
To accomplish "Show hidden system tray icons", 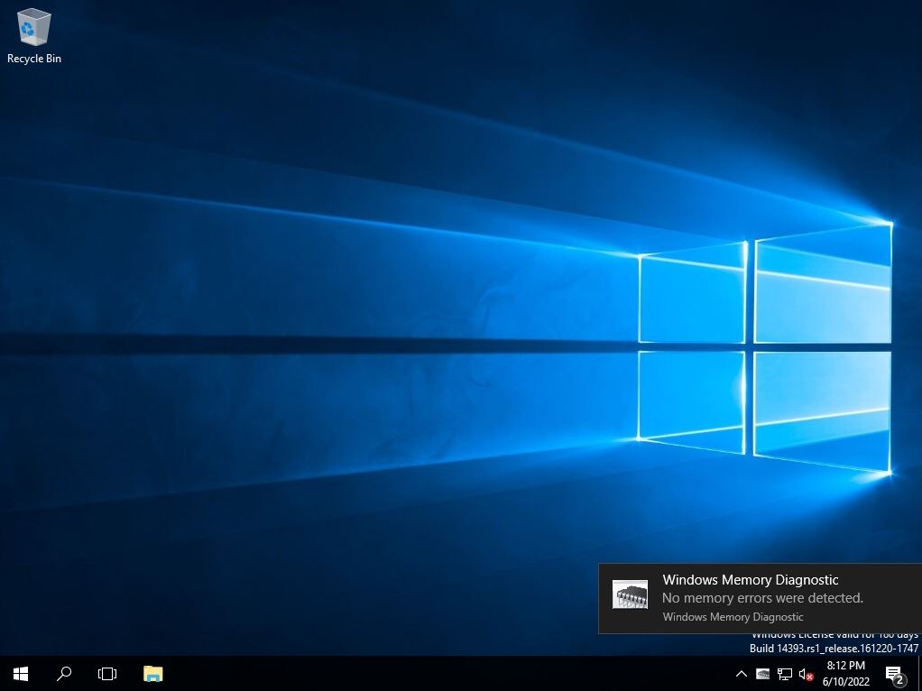I will point(742,674).
